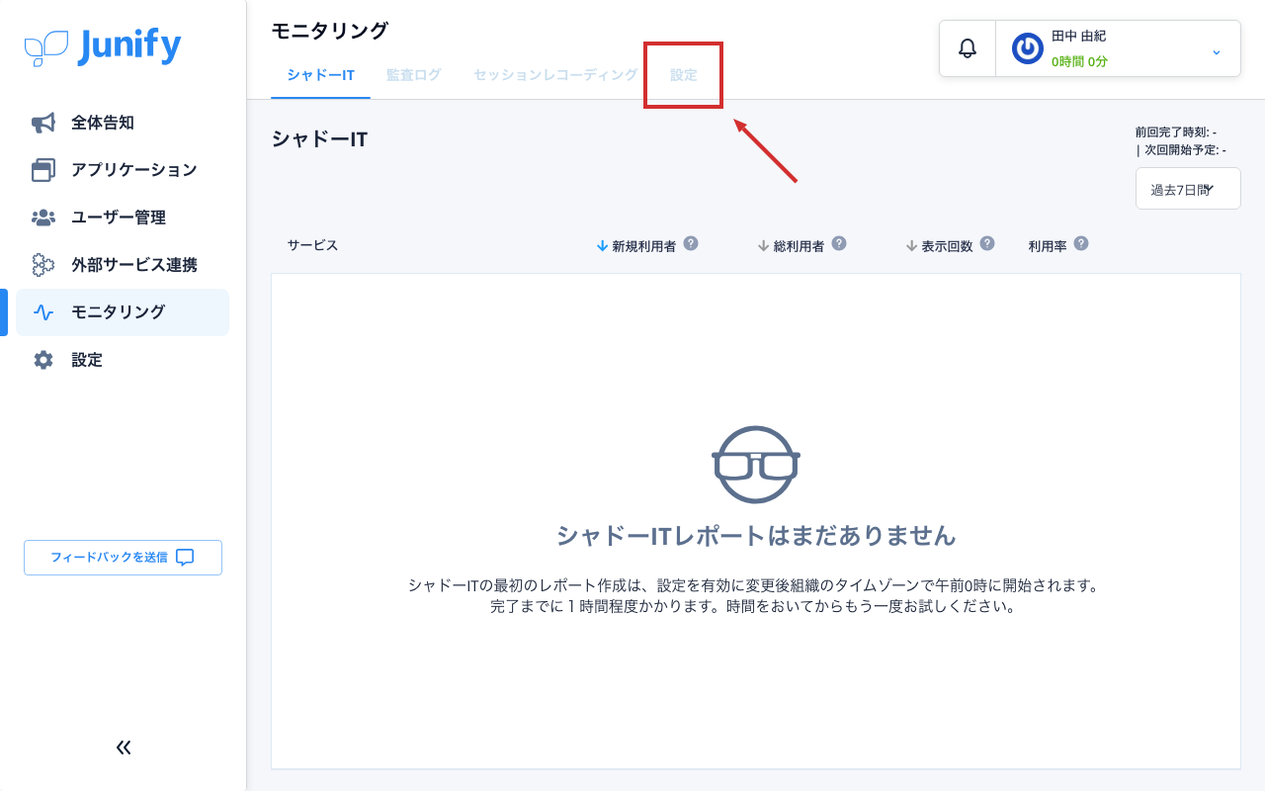
Task: Click the help icon beside 表示回数
Action: 987,243
